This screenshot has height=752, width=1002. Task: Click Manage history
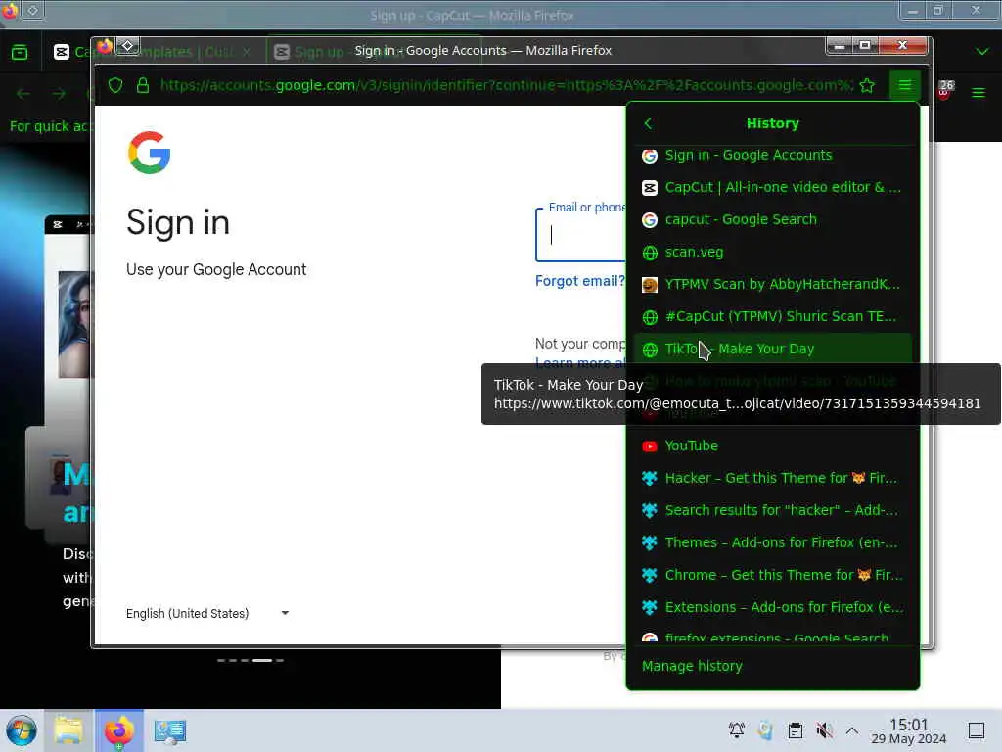tap(692, 666)
